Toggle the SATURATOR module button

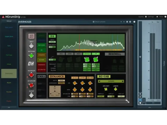click(x=41, y=70)
